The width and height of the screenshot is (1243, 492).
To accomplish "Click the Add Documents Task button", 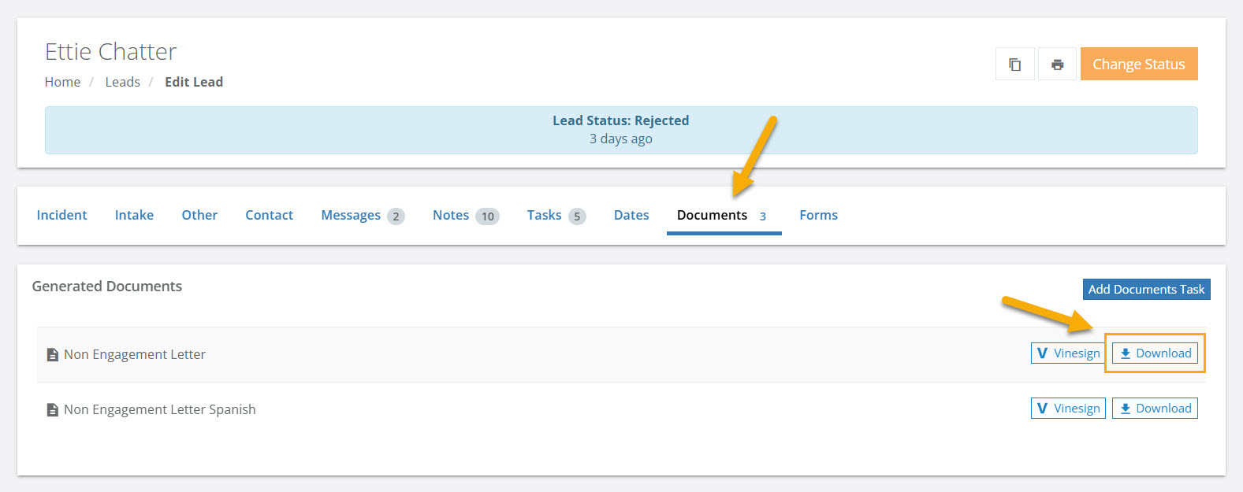I will pos(1146,290).
